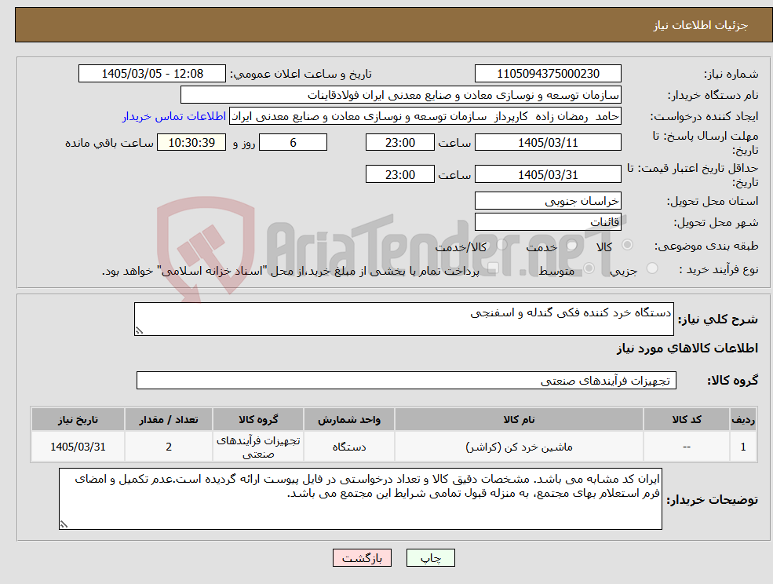Click the buyer notes text area

tap(360, 499)
